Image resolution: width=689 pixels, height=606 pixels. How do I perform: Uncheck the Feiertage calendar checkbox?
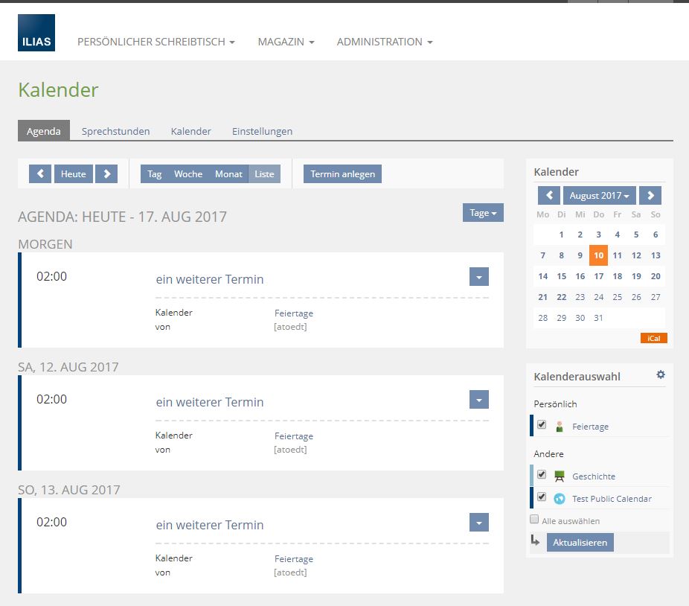(x=542, y=425)
